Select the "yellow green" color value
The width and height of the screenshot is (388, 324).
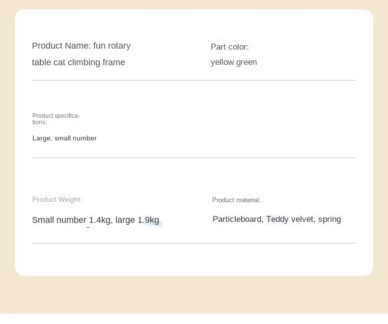[x=234, y=62]
